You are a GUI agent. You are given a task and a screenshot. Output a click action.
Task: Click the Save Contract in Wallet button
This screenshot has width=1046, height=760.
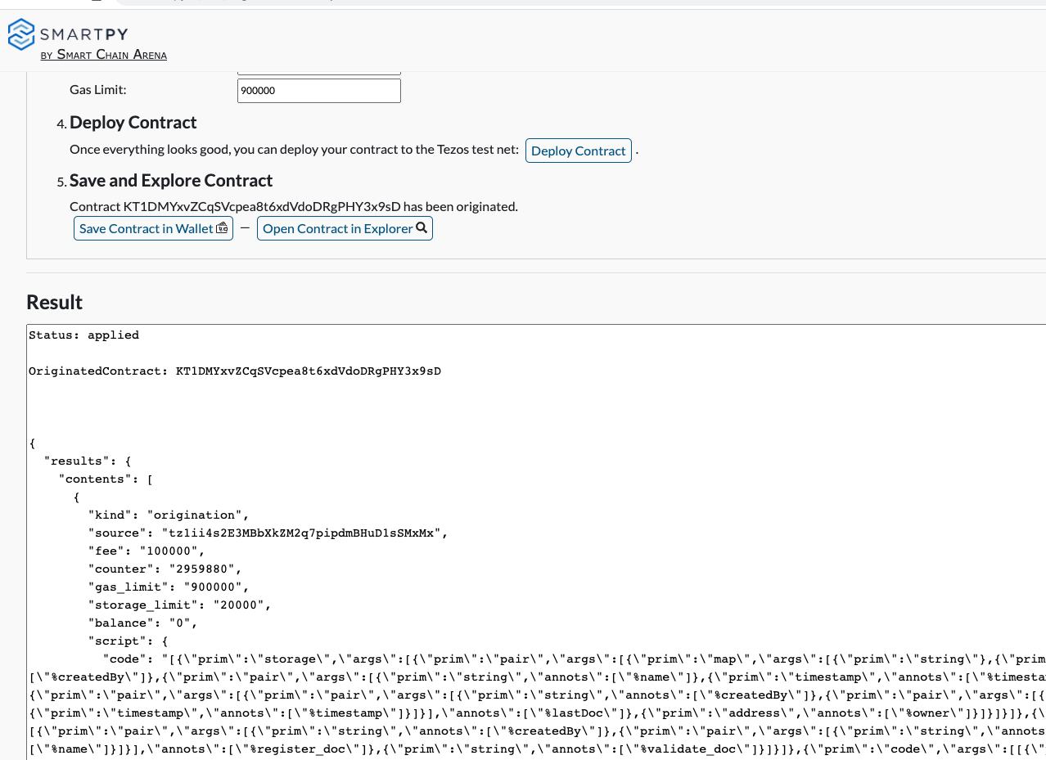coord(153,228)
